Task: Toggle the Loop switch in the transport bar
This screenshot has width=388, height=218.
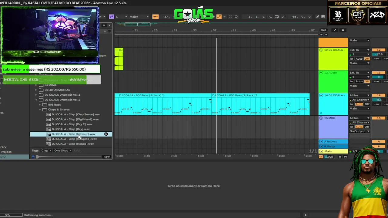Action: coord(277,17)
